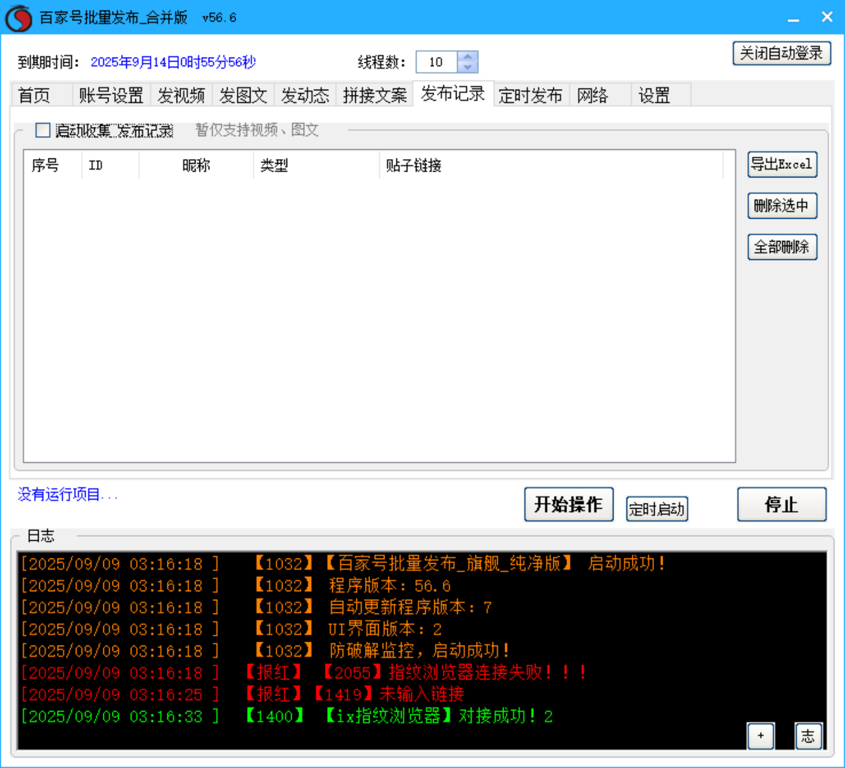Click the 停止 button
This screenshot has width=845, height=768.
tap(782, 505)
